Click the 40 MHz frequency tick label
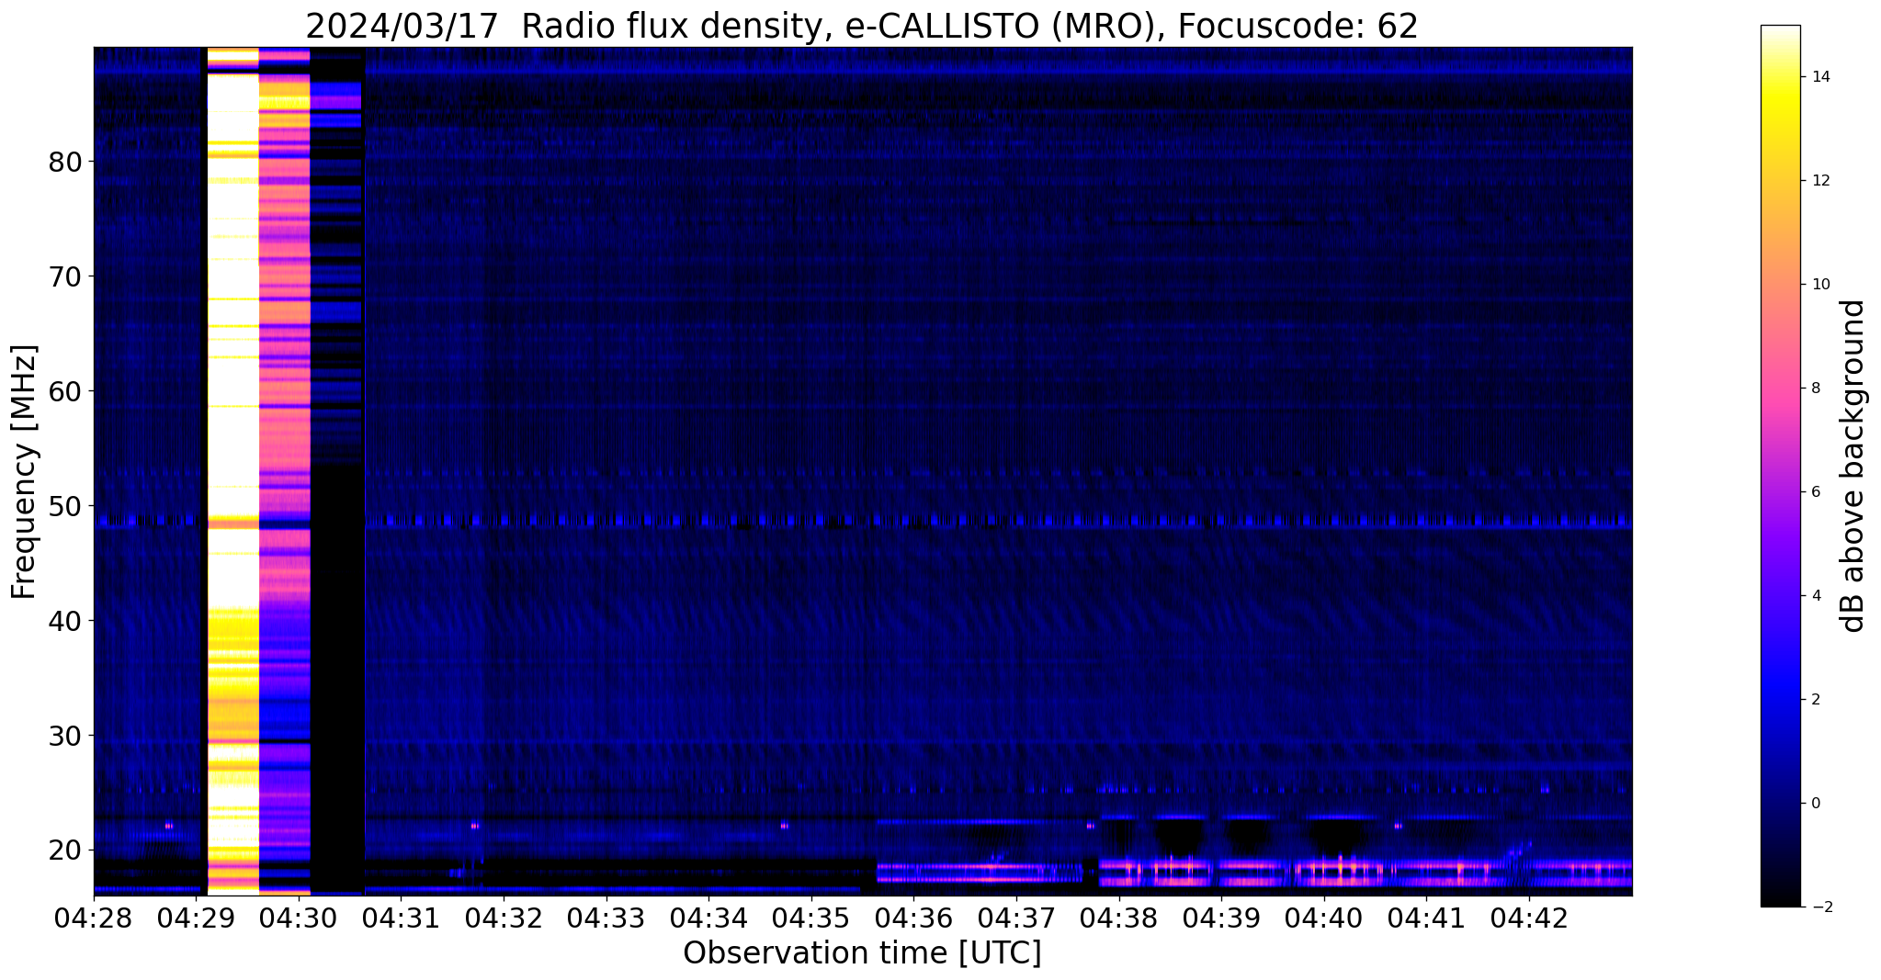 65,621
